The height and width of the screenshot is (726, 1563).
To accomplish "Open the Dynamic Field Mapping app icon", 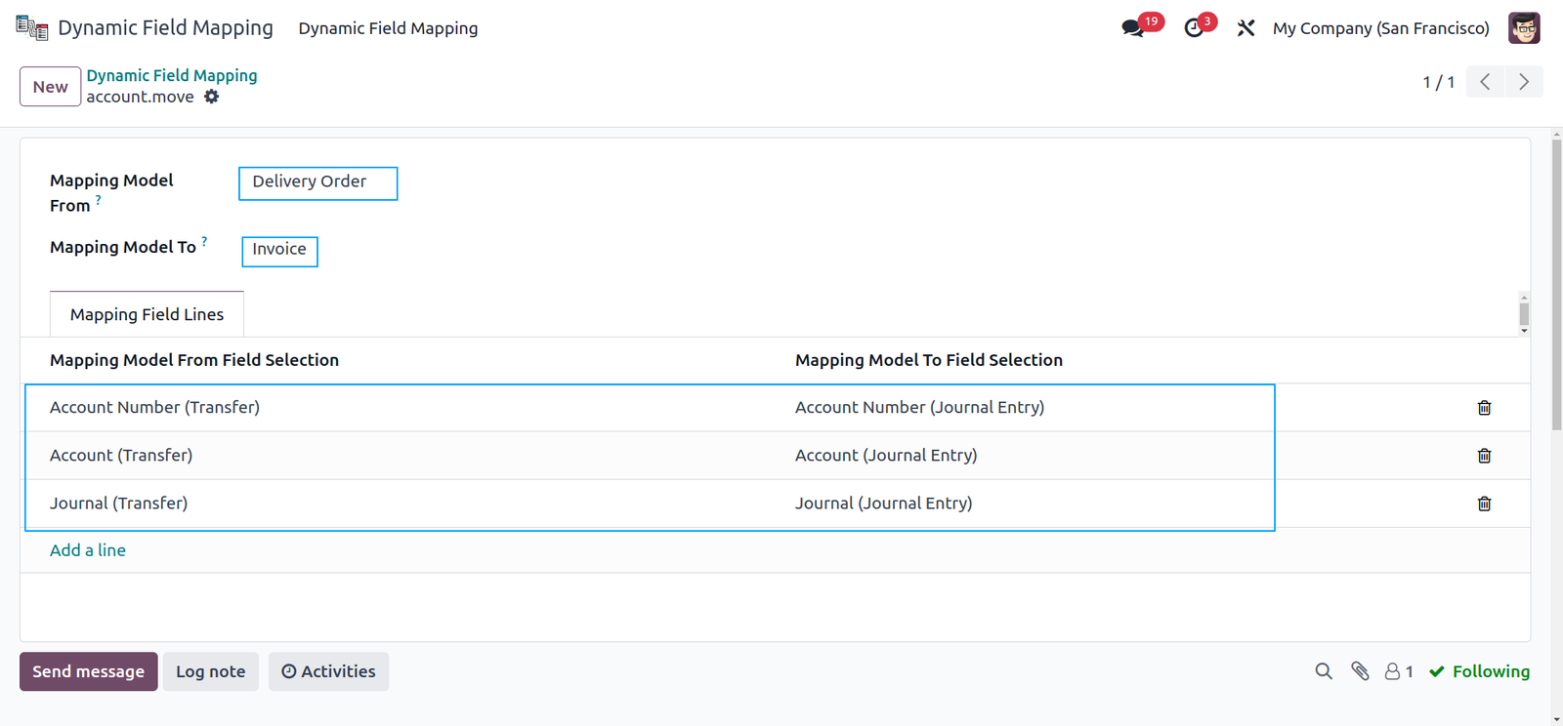I will 32,27.
